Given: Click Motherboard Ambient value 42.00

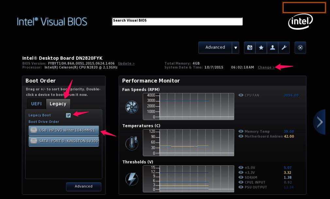Looking at the screenshot, I should [289, 136].
